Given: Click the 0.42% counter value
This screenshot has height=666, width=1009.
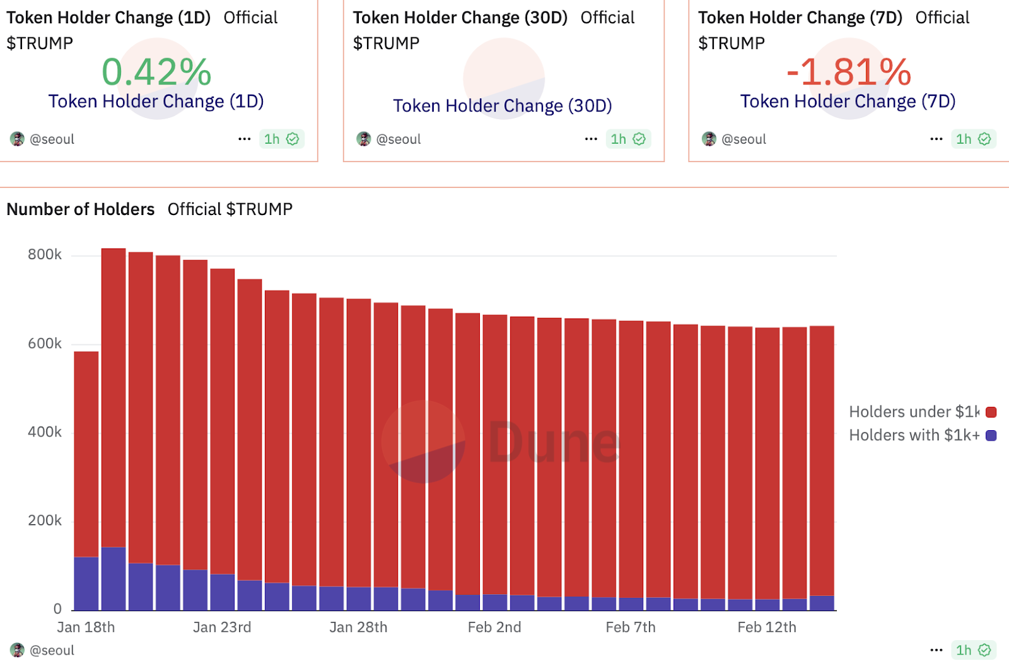Looking at the screenshot, I should [156, 72].
